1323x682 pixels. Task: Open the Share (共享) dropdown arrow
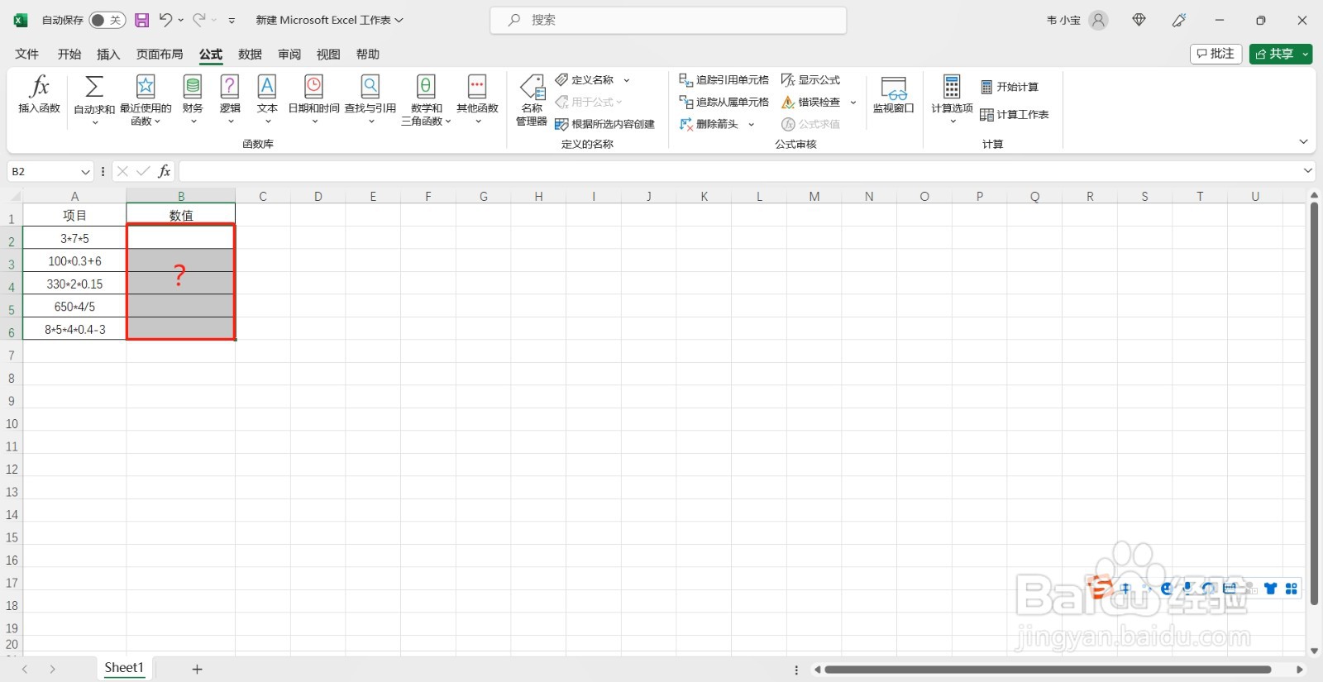coord(1306,54)
